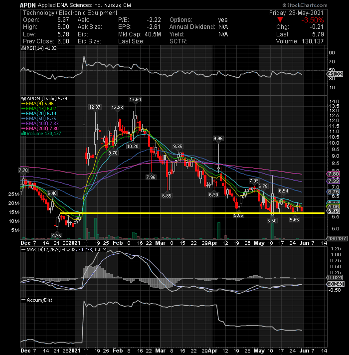Click the blue 6.75 axis tag
The width and height of the screenshot is (349, 355).
tap(334, 191)
